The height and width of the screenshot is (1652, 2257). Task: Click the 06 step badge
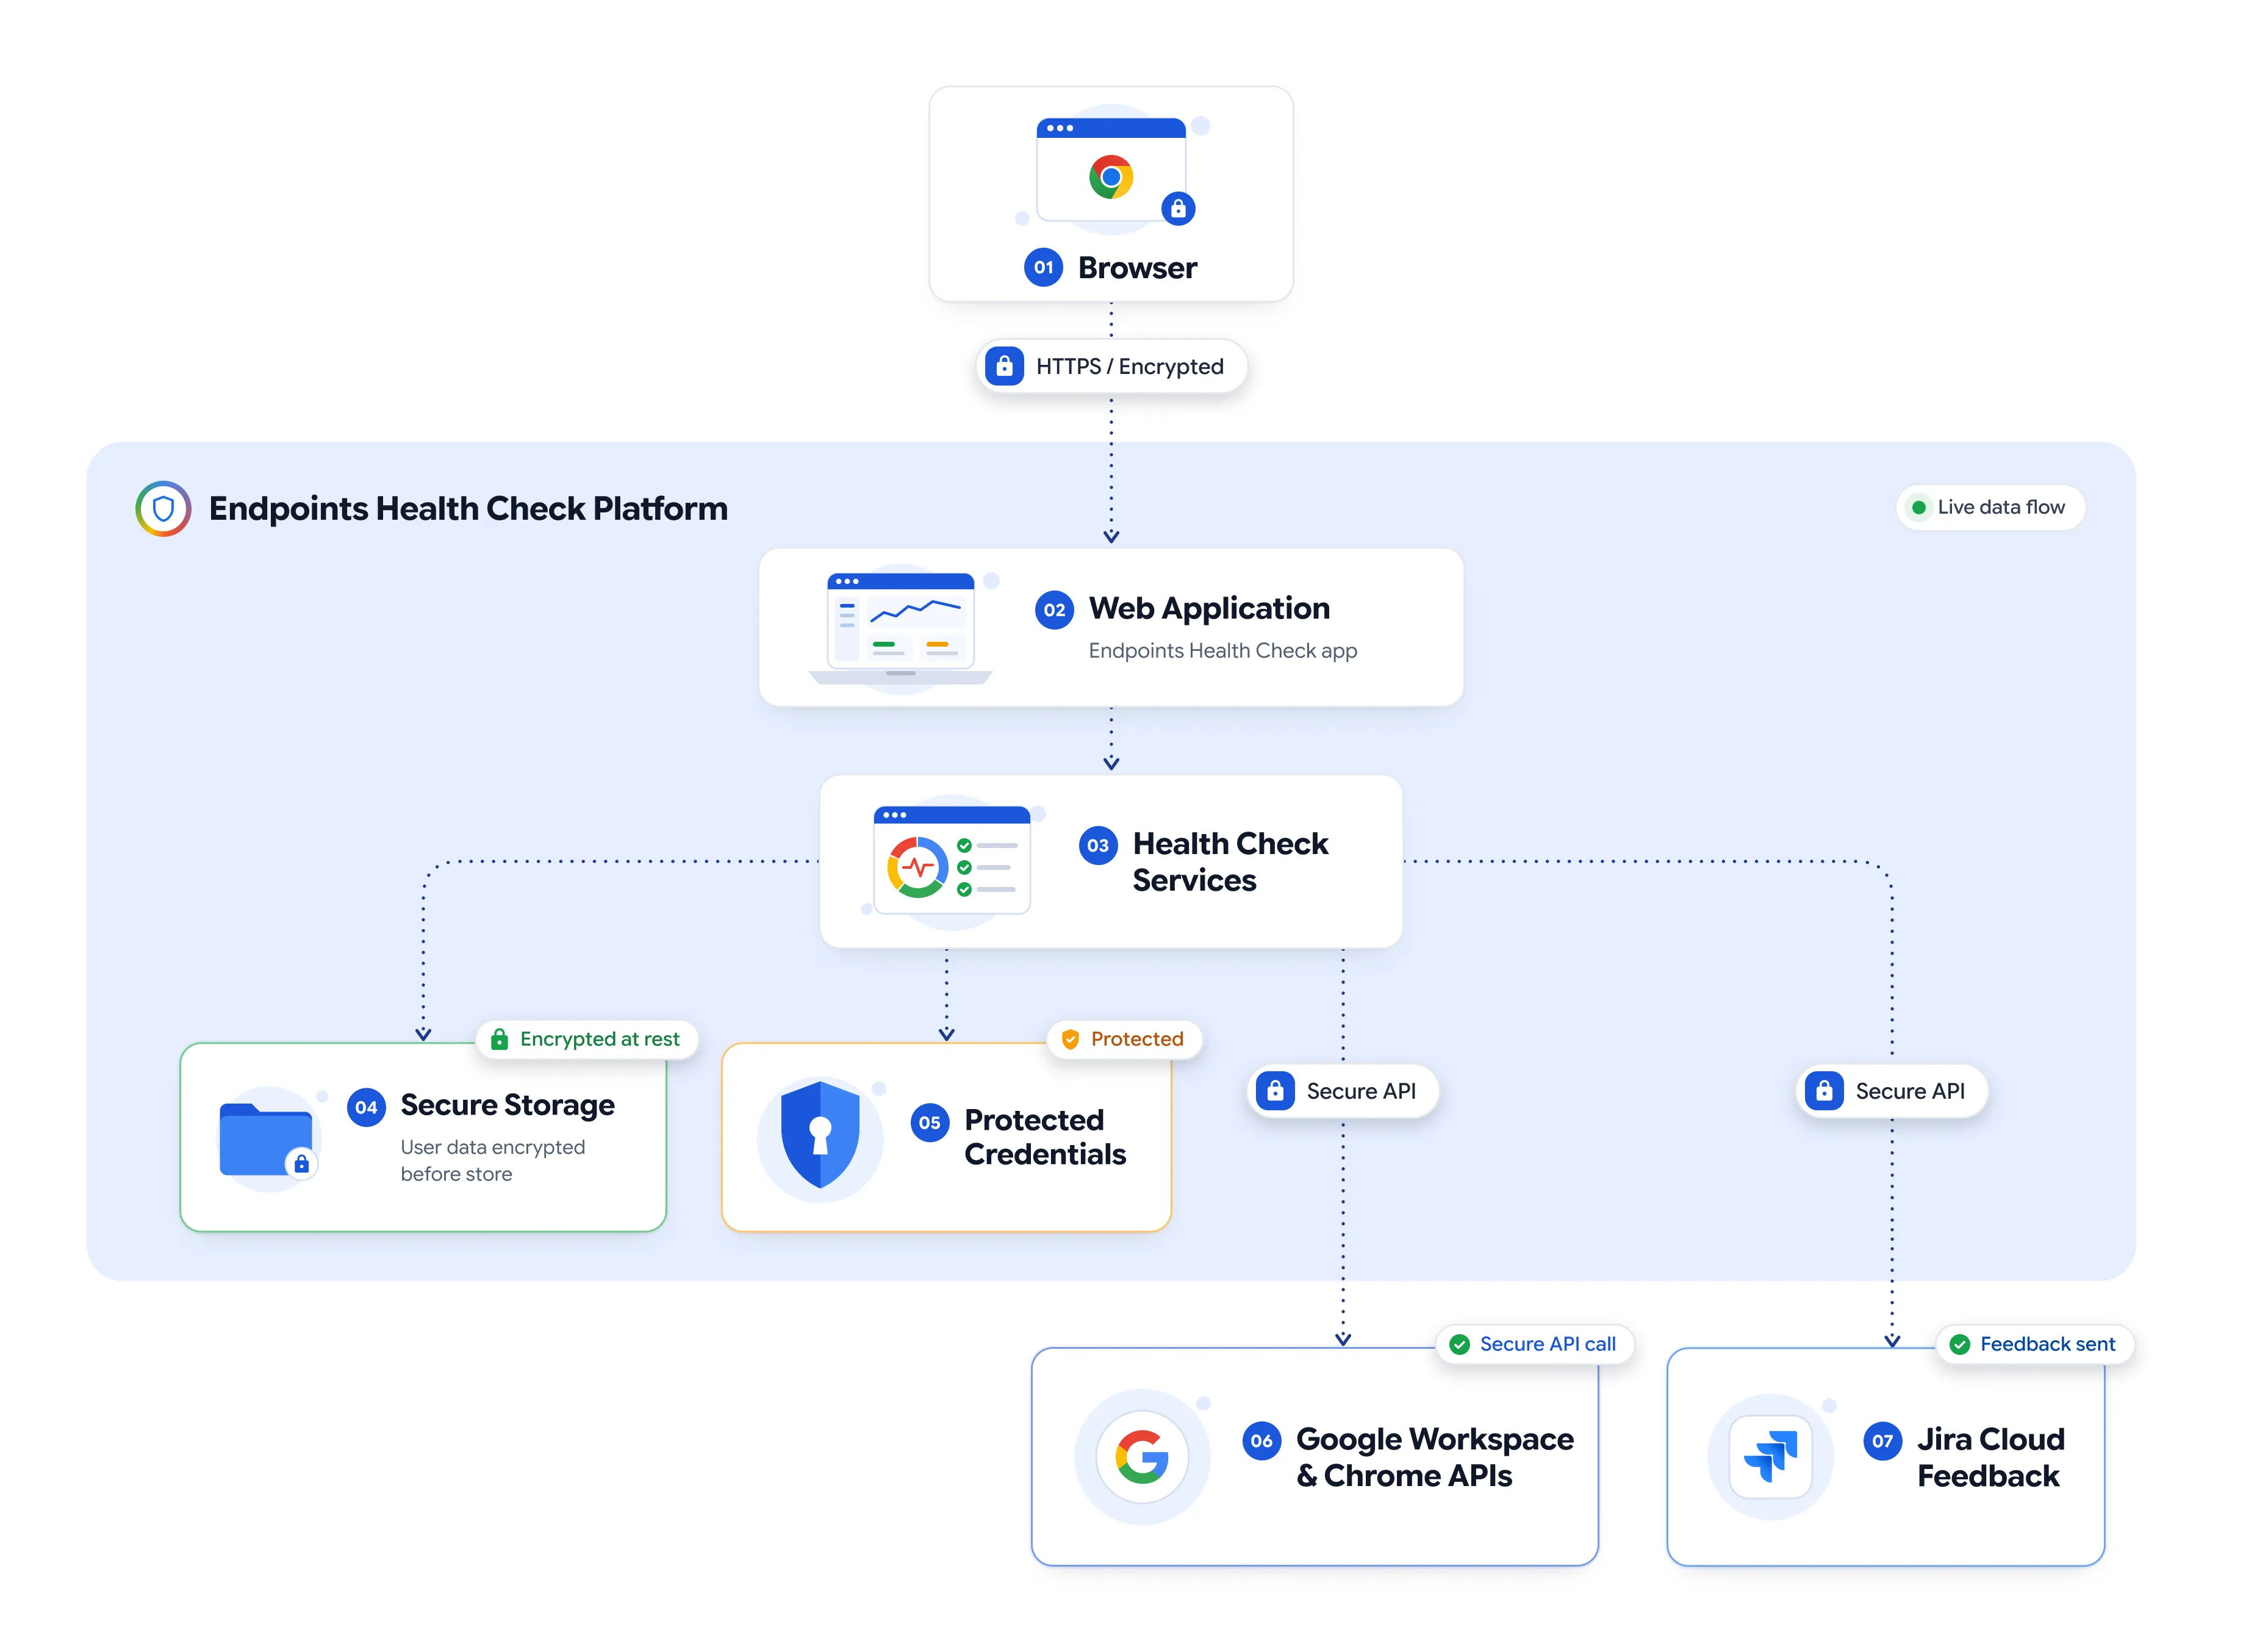click(x=1261, y=1441)
